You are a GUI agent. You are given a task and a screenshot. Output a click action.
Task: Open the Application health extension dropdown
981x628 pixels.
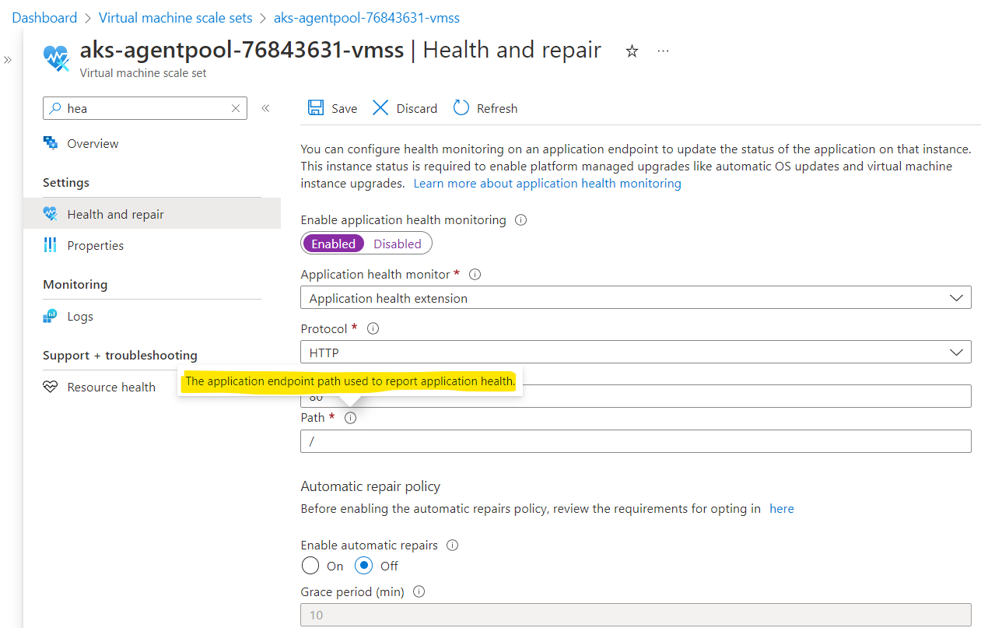pos(636,298)
